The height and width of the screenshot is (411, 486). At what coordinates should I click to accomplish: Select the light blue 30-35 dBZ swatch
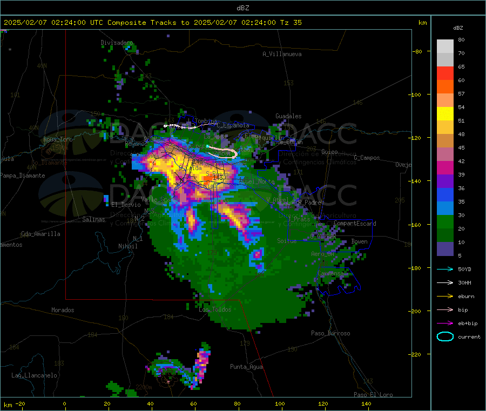tap(445, 208)
